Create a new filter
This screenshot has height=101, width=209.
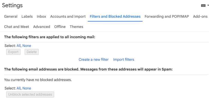click(x=94, y=59)
